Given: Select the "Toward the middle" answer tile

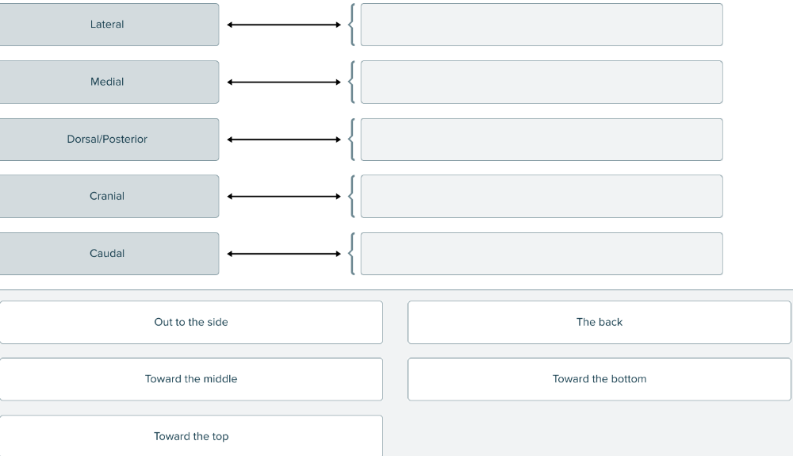Looking at the screenshot, I should click(x=191, y=379).
